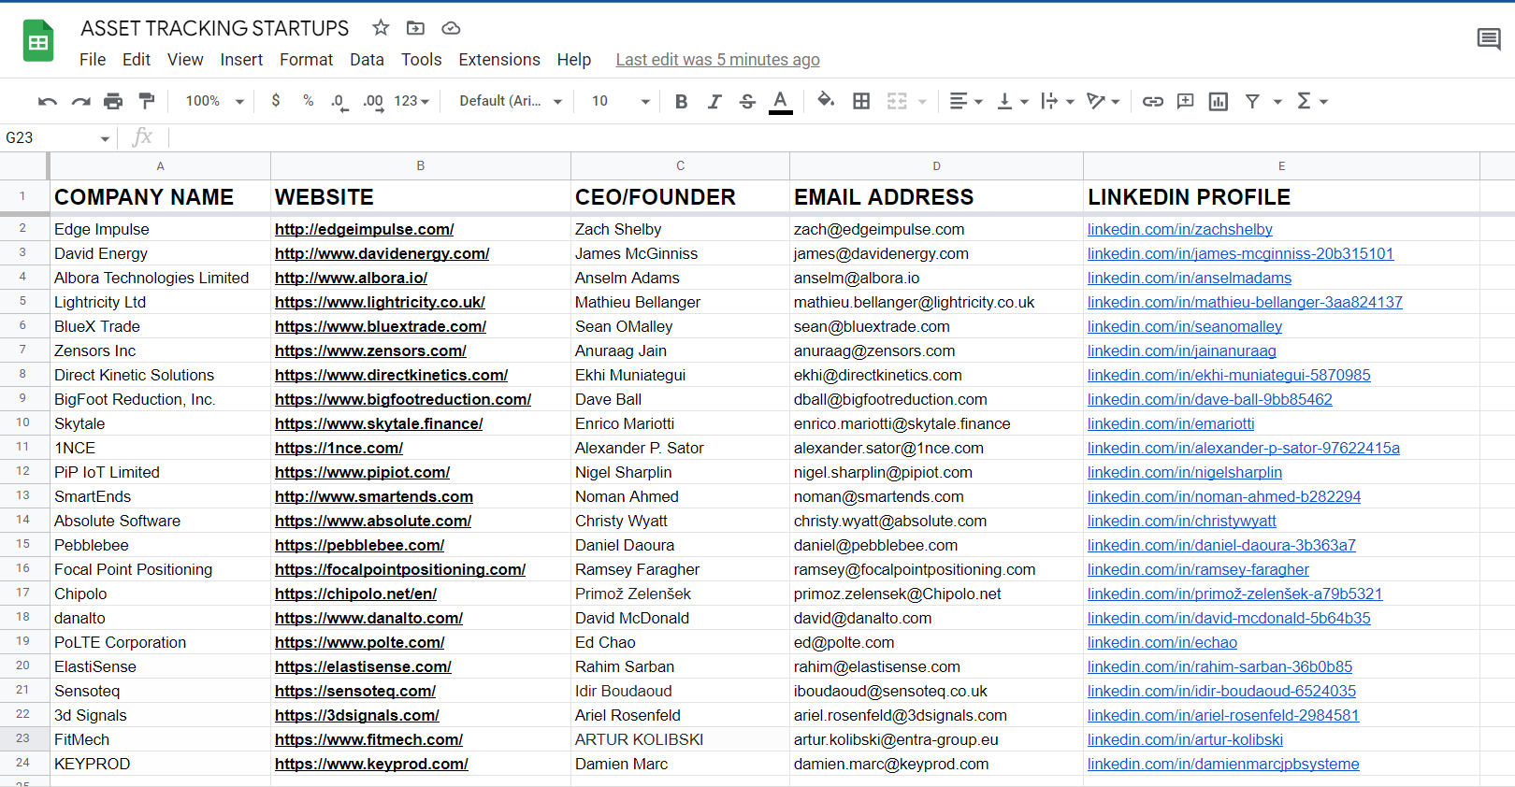Format as currency with dollar icon
Viewport: 1515px width, 787px height.
pyautogui.click(x=276, y=100)
